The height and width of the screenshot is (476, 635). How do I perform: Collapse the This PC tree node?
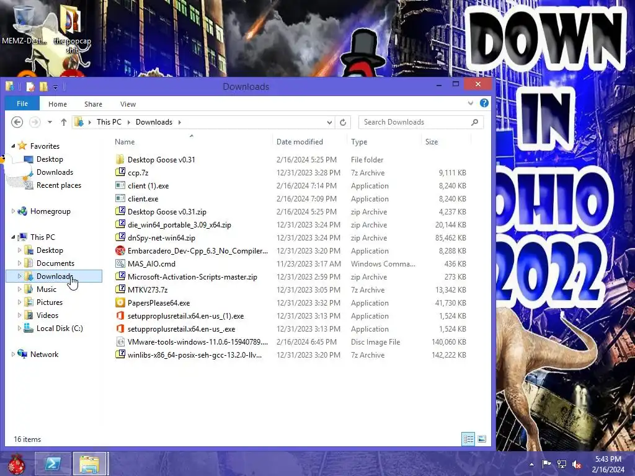click(13, 237)
